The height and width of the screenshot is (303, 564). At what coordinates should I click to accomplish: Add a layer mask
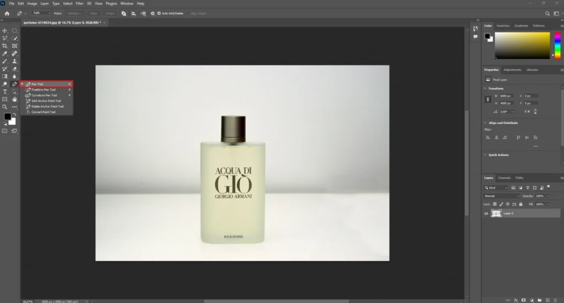(x=524, y=300)
